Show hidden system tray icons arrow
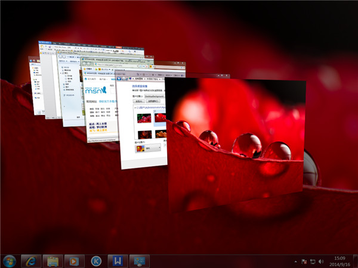Viewport: 358px width, 268px height. click(295, 261)
